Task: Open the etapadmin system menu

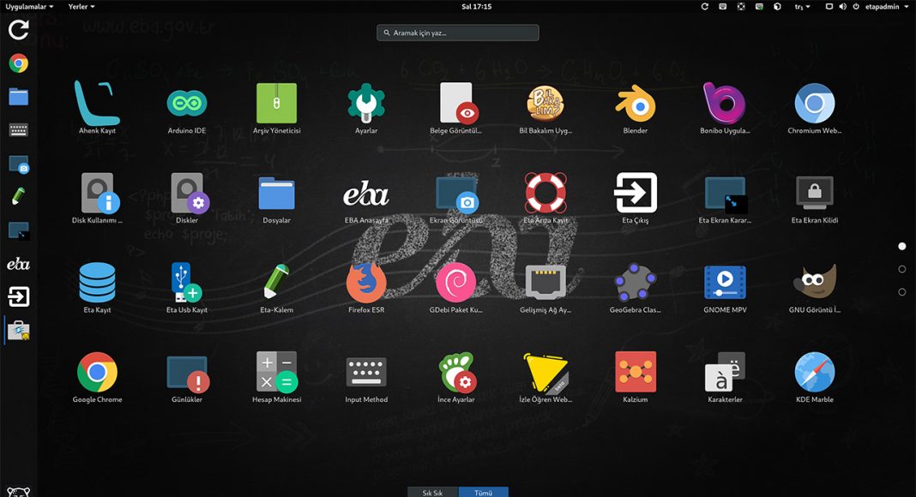Action: [x=886, y=6]
